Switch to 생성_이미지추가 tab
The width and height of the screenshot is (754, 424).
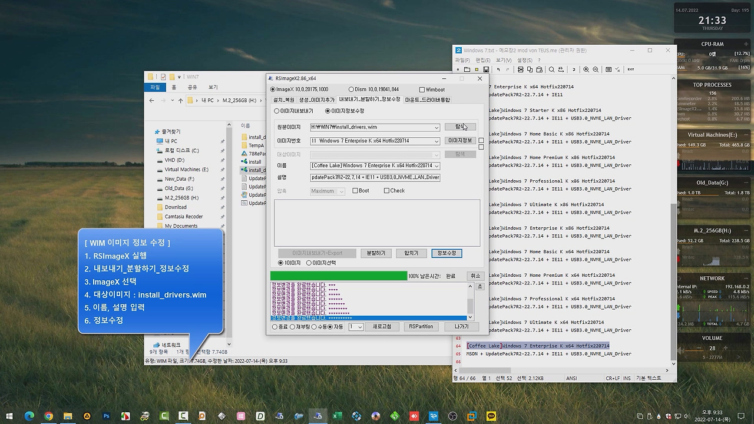pyautogui.click(x=317, y=100)
